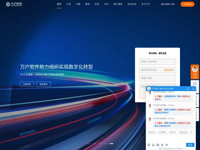Open the 生态伙伴 nav menu item

point(132,4)
